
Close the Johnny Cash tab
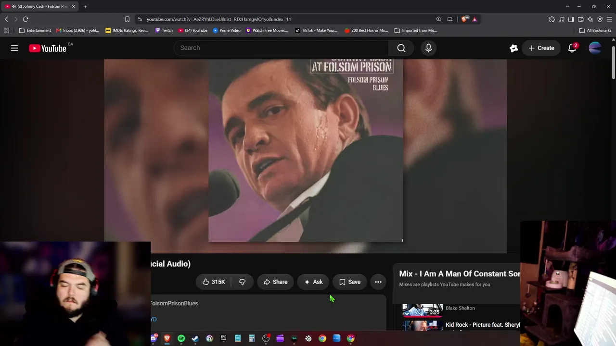(73, 6)
